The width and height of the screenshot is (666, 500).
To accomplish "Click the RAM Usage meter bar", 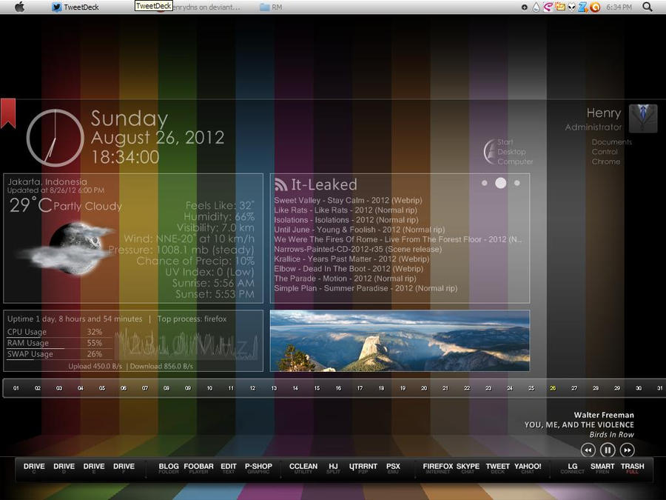I will [59, 347].
